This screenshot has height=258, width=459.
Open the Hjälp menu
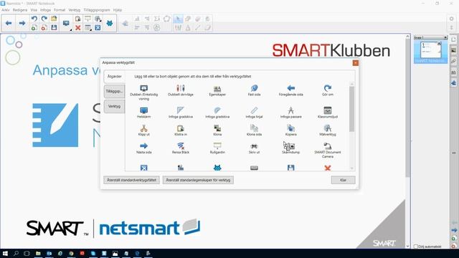tap(118, 10)
